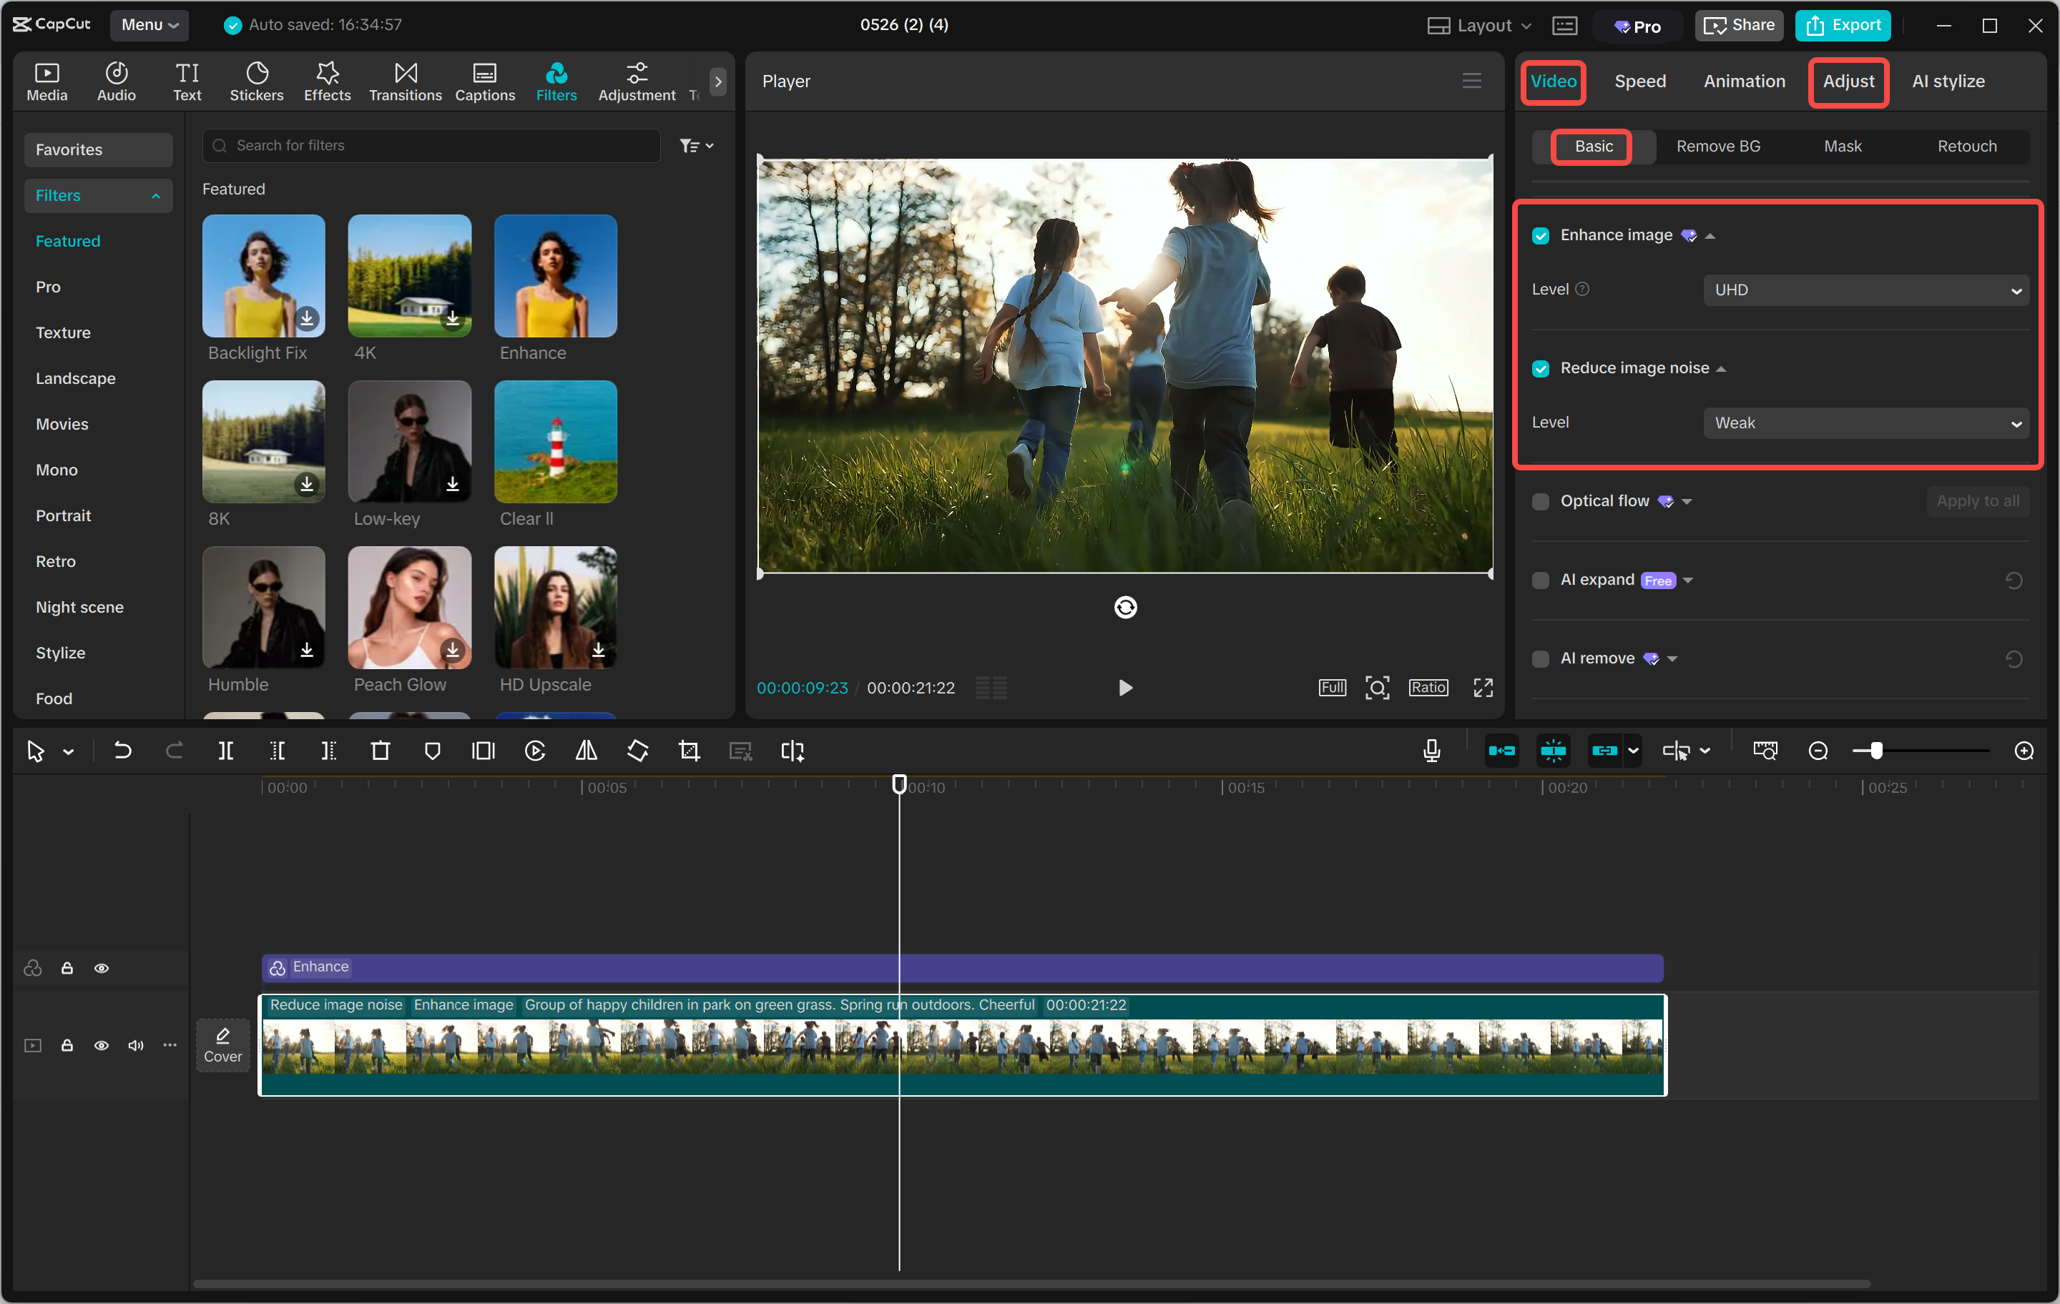The width and height of the screenshot is (2060, 1304).
Task: Switch to the Speed tab
Action: tap(1639, 81)
